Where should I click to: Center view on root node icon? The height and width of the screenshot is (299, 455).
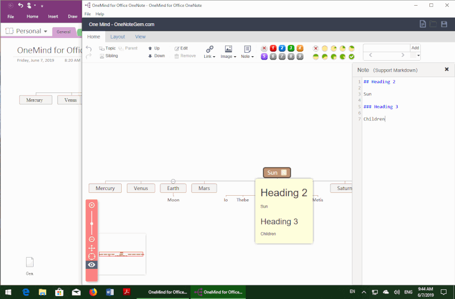(x=92, y=256)
